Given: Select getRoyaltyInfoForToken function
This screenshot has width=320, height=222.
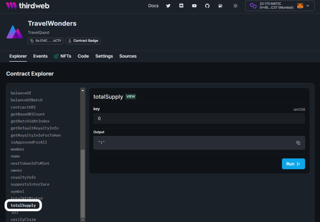Looking at the screenshot, I should pos(36,135).
